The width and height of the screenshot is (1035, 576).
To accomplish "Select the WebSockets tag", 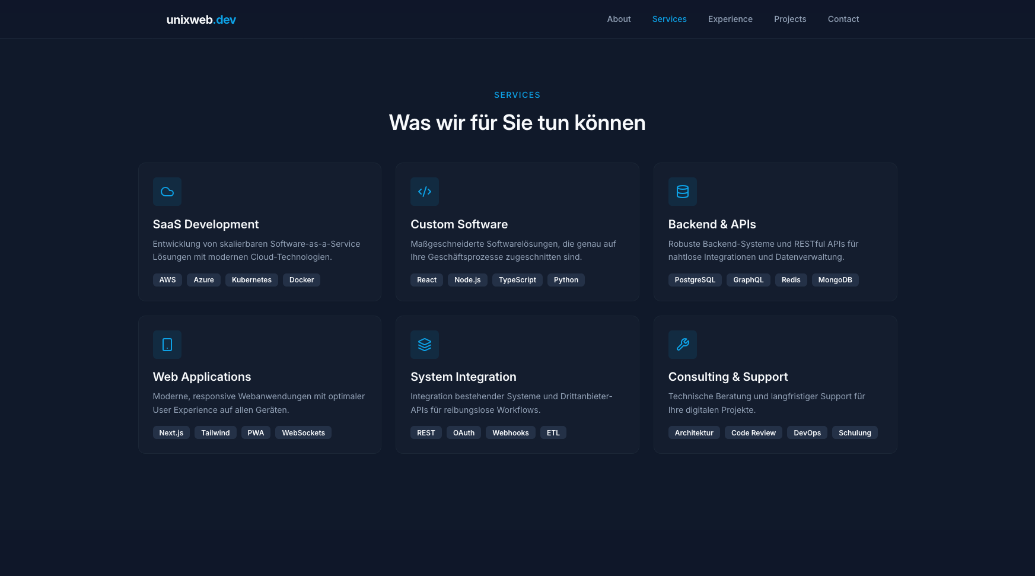I will pos(303,432).
